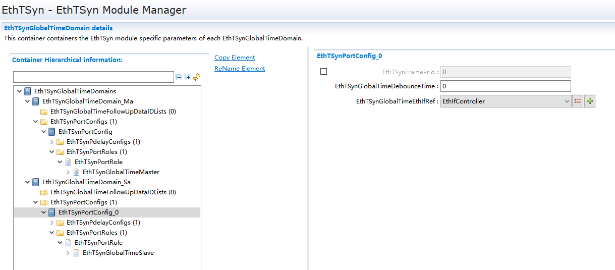Click the container hierarchy search box
The height and width of the screenshot is (270, 615).
point(93,77)
